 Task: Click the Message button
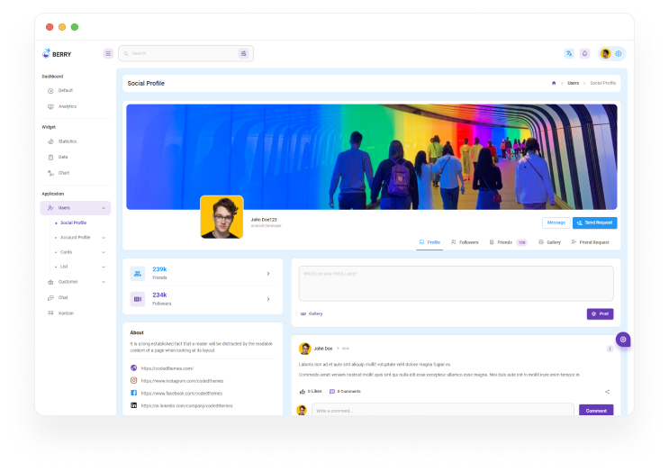(556, 222)
